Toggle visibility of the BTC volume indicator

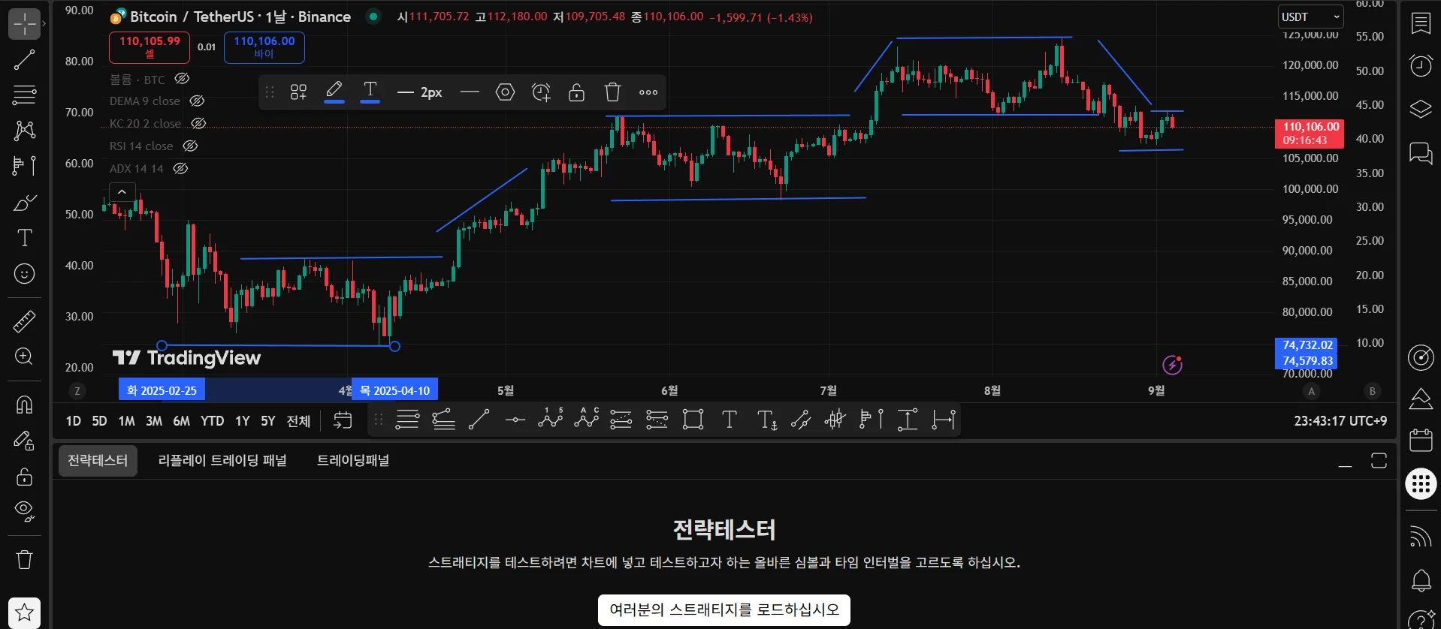point(182,79)
